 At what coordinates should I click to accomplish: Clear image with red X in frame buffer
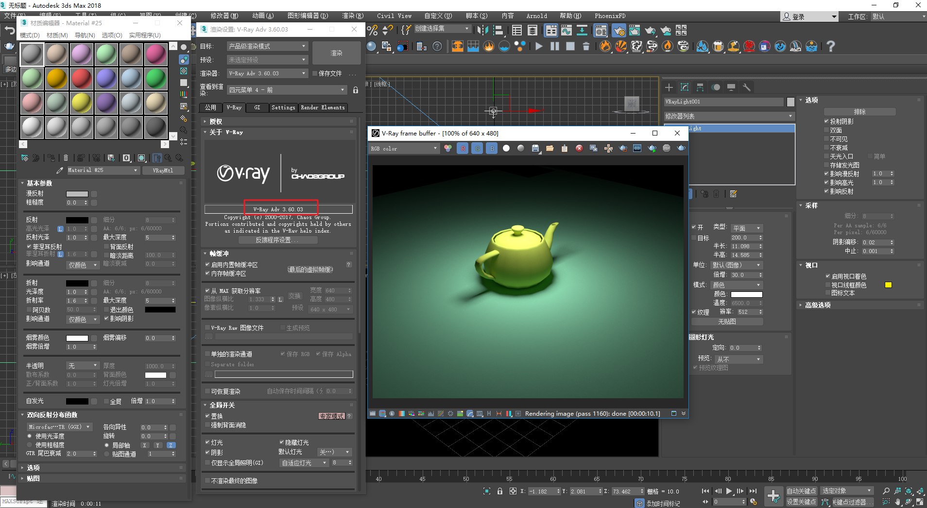click(579, 149)
